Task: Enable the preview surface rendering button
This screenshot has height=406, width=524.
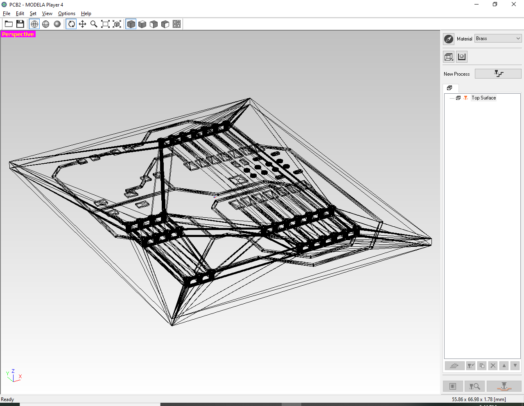Action: (461, 56)
